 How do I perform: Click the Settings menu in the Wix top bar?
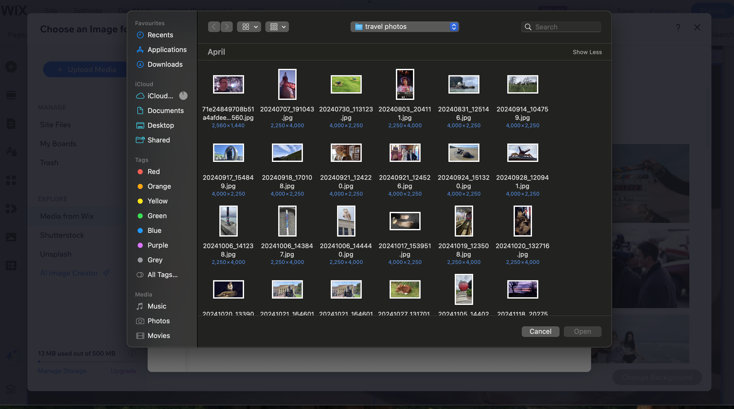87,11
